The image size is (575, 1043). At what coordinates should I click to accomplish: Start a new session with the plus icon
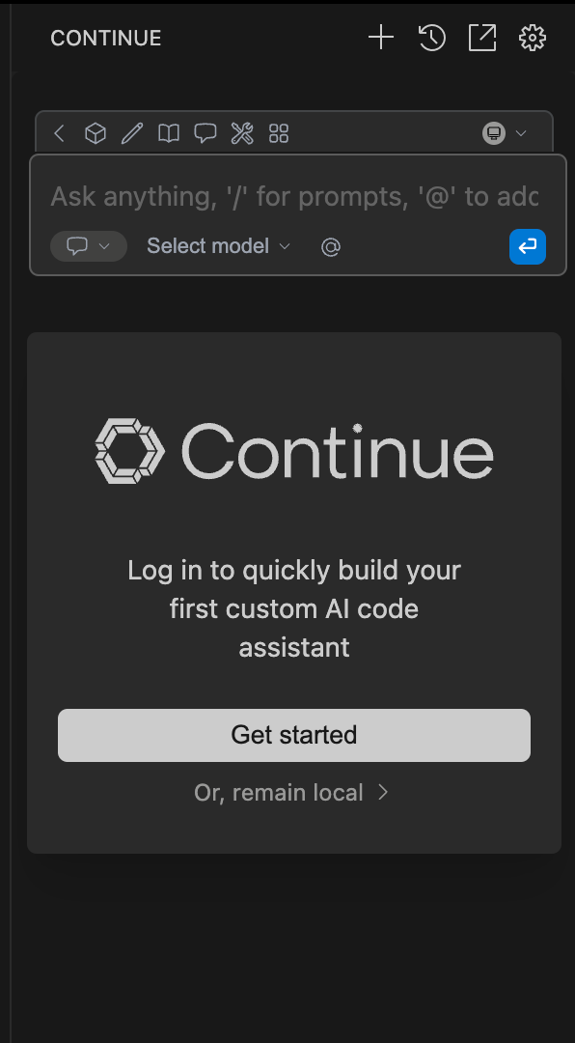pos(380,38)
